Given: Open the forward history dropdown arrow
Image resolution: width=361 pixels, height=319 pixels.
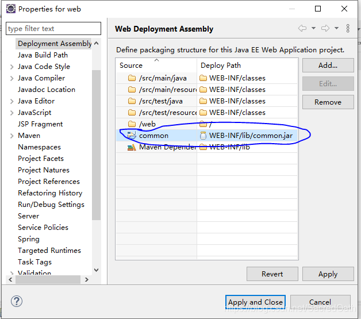Looking at the screenshot, I should pyautogui.click(x=336, y=28).
